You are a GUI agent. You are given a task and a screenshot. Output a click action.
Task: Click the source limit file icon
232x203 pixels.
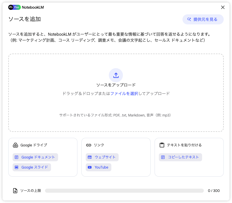pos(15,191)
